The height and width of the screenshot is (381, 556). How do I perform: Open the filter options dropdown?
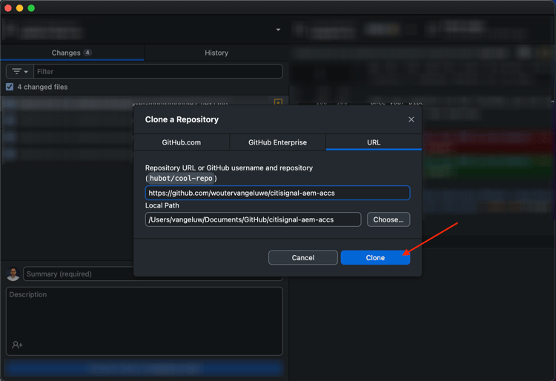20,72
